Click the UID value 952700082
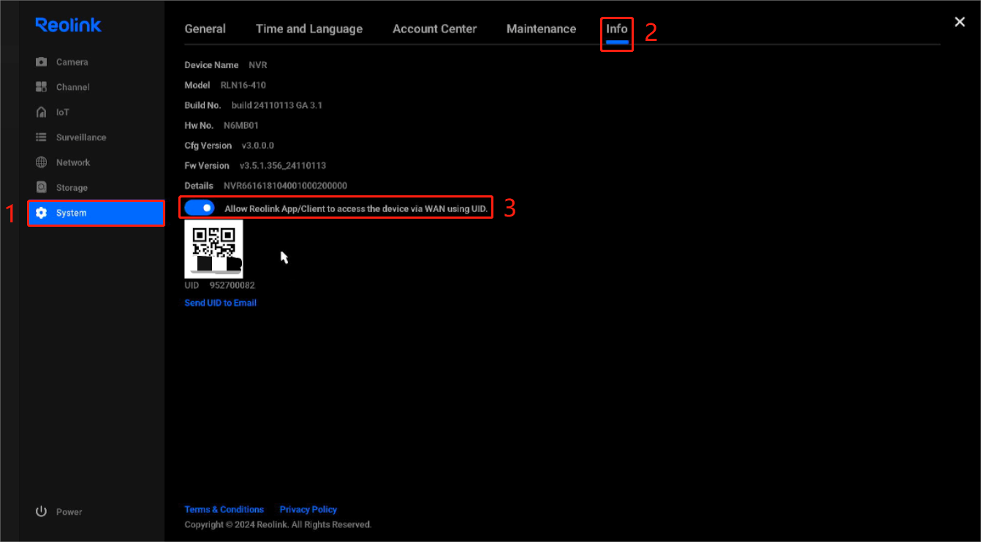The image size is (981, 542). (232, 285)
